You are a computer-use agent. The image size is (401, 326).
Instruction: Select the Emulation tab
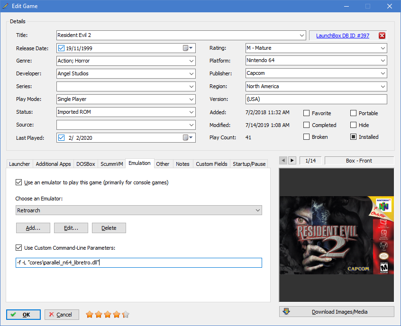point(140,163)
